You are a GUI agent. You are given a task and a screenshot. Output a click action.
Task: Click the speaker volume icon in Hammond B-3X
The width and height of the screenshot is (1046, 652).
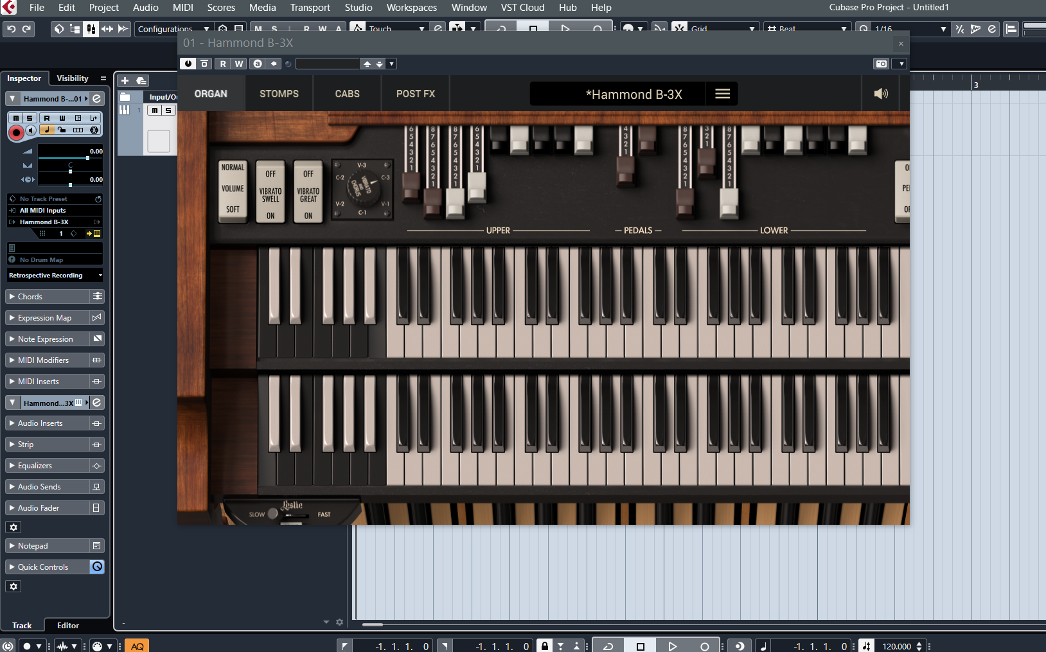pos(881,94)
